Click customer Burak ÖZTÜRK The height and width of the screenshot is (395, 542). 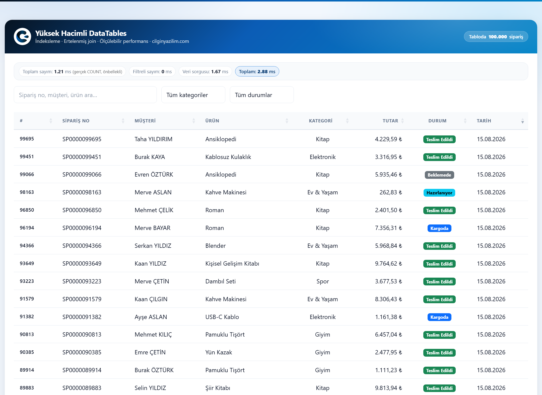pos(154,370)
